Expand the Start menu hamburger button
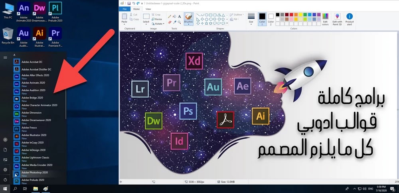 (x=5, y=57)
